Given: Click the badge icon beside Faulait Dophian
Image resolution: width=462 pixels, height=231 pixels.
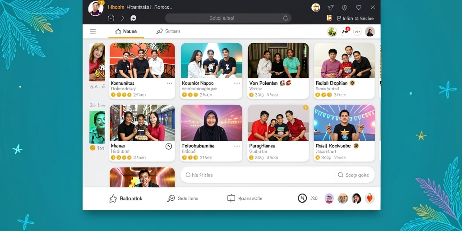Looking at the screenshot, I should 352,83.
